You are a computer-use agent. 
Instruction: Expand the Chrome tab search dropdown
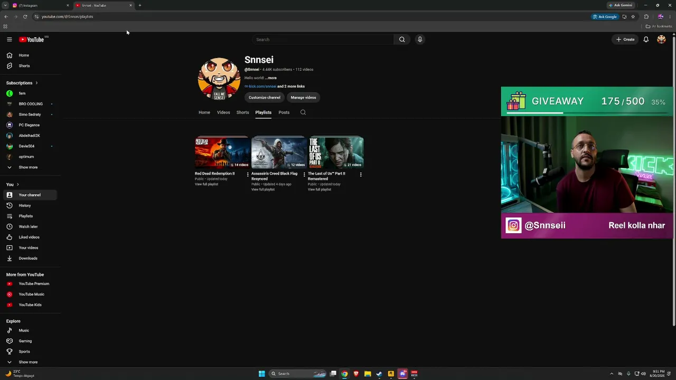(x=5, y=5)
